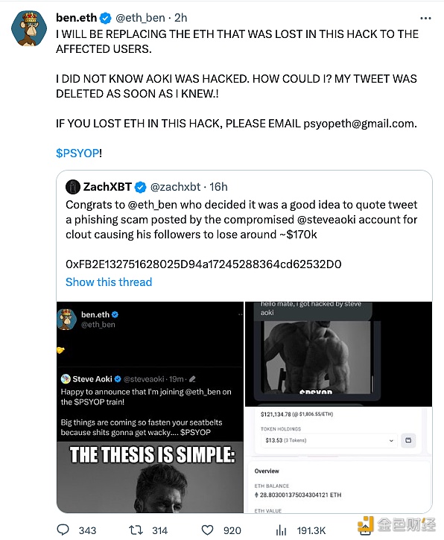
Task: Open the muscular figure screenshot image
Action: coord(338,354)
